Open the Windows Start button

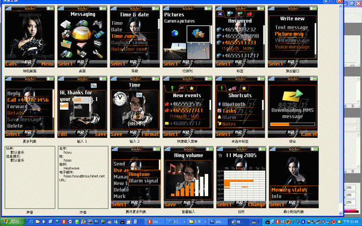pyautogui.click(x=12, y=222)
